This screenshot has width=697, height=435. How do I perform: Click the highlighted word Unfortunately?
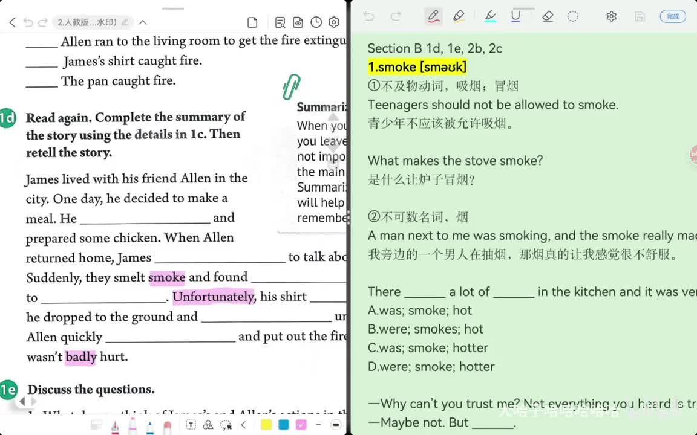point(214,297)
